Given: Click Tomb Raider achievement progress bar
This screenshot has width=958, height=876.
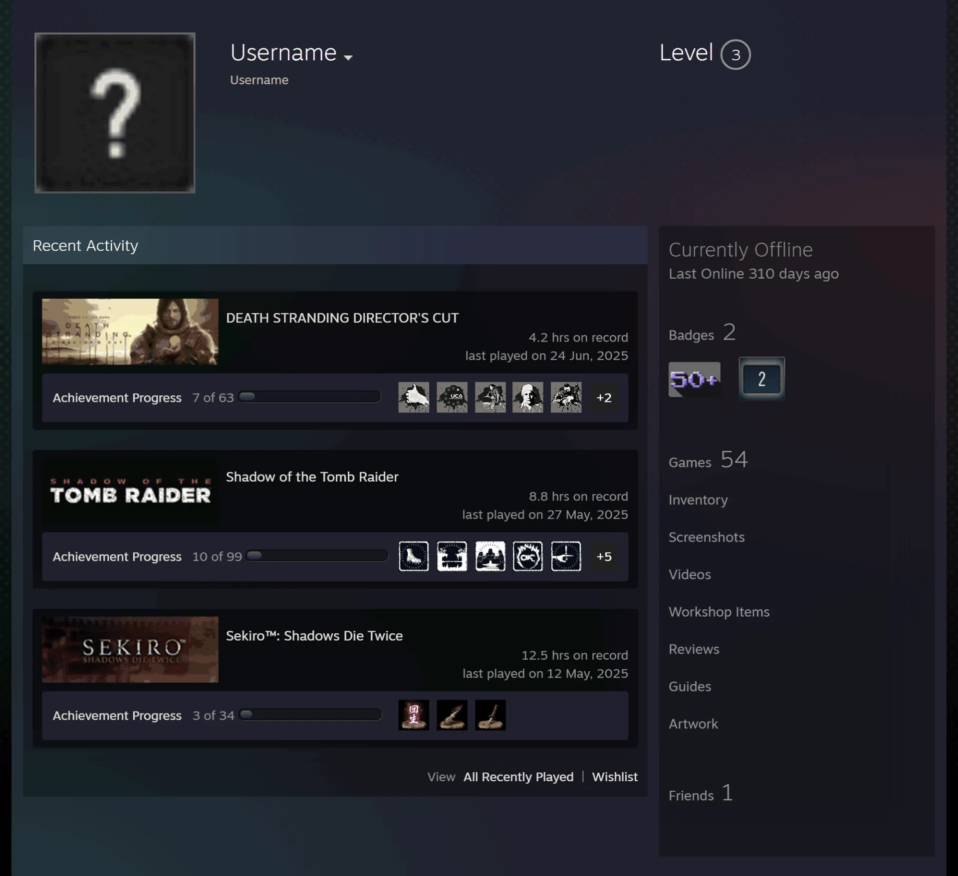Looking at the screenshot, I should 317,556.
